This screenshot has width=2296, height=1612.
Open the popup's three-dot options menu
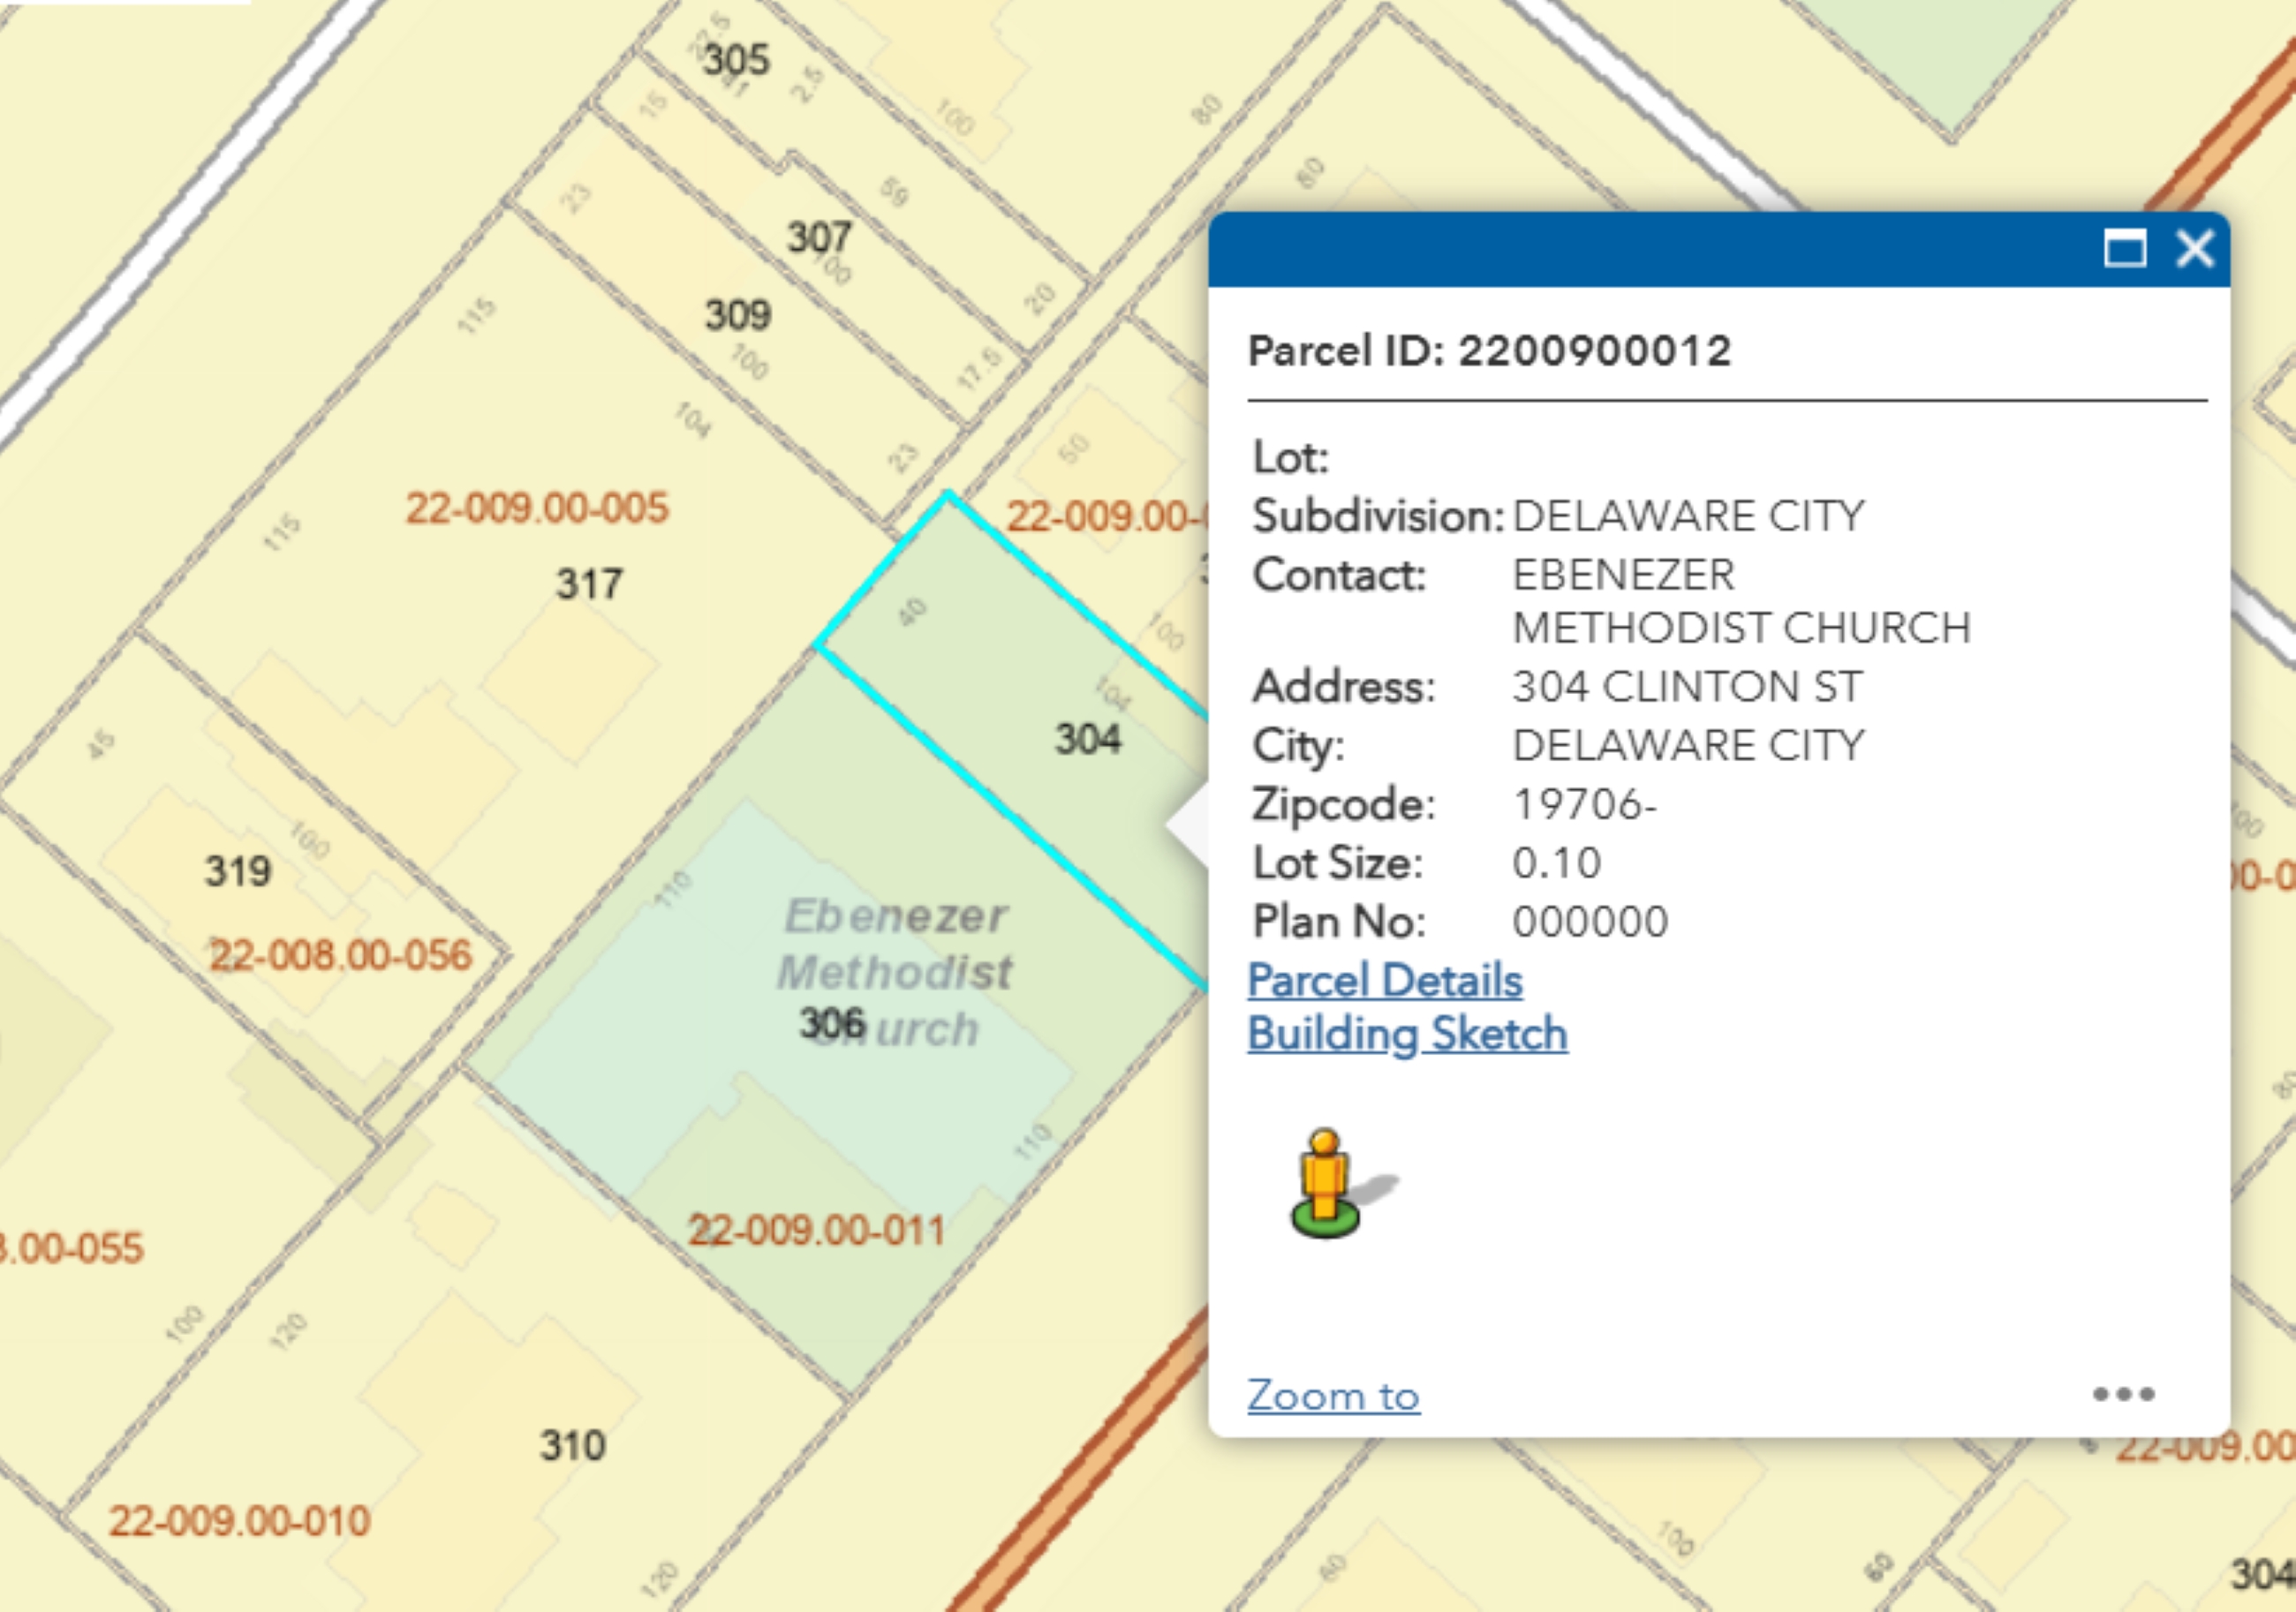pos(2123,1394)
